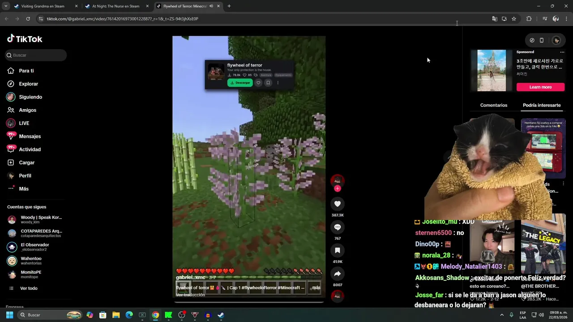The image size is (573, 322).
Task: Click the gabriel..xmc username on video
Action: point(190,277)
